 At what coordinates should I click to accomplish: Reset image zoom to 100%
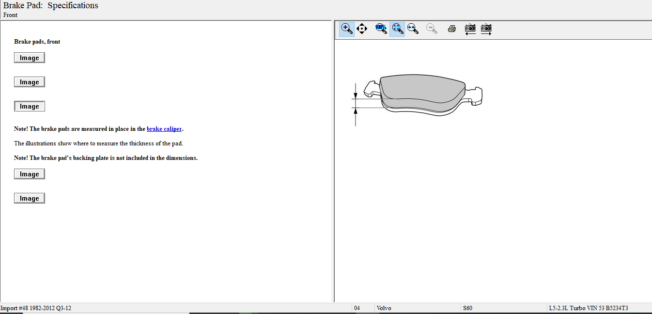click(381, 29)
